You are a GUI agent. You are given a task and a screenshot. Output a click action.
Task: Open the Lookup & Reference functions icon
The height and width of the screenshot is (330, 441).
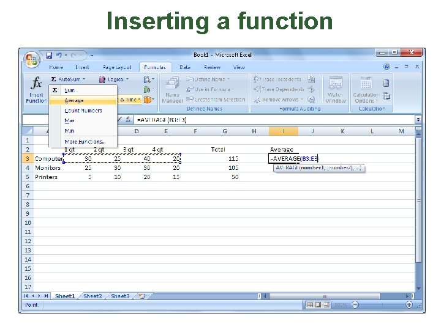coord(148,79)
